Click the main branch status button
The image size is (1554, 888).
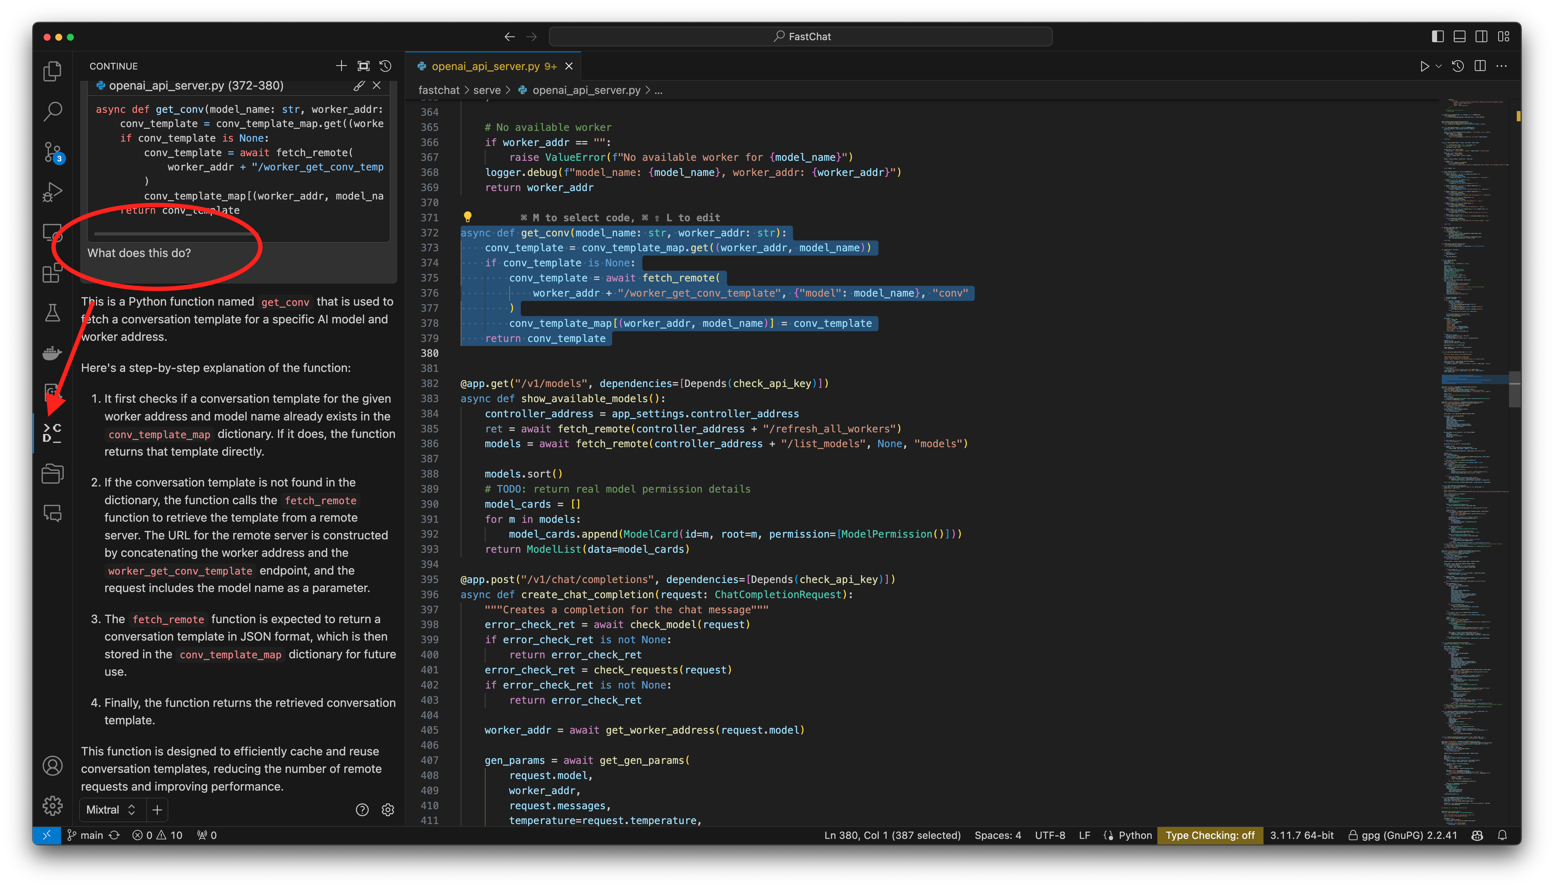85,835
